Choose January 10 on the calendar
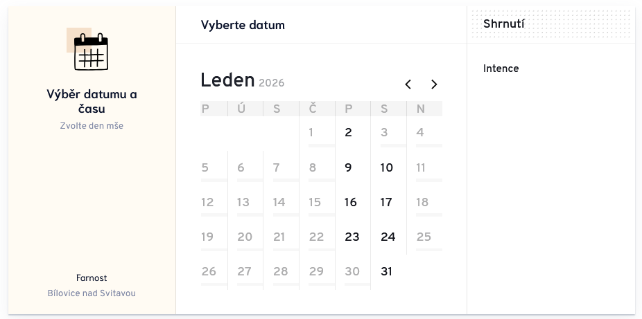This screenshot has height=319, width=642. click(x=386, y=167)
